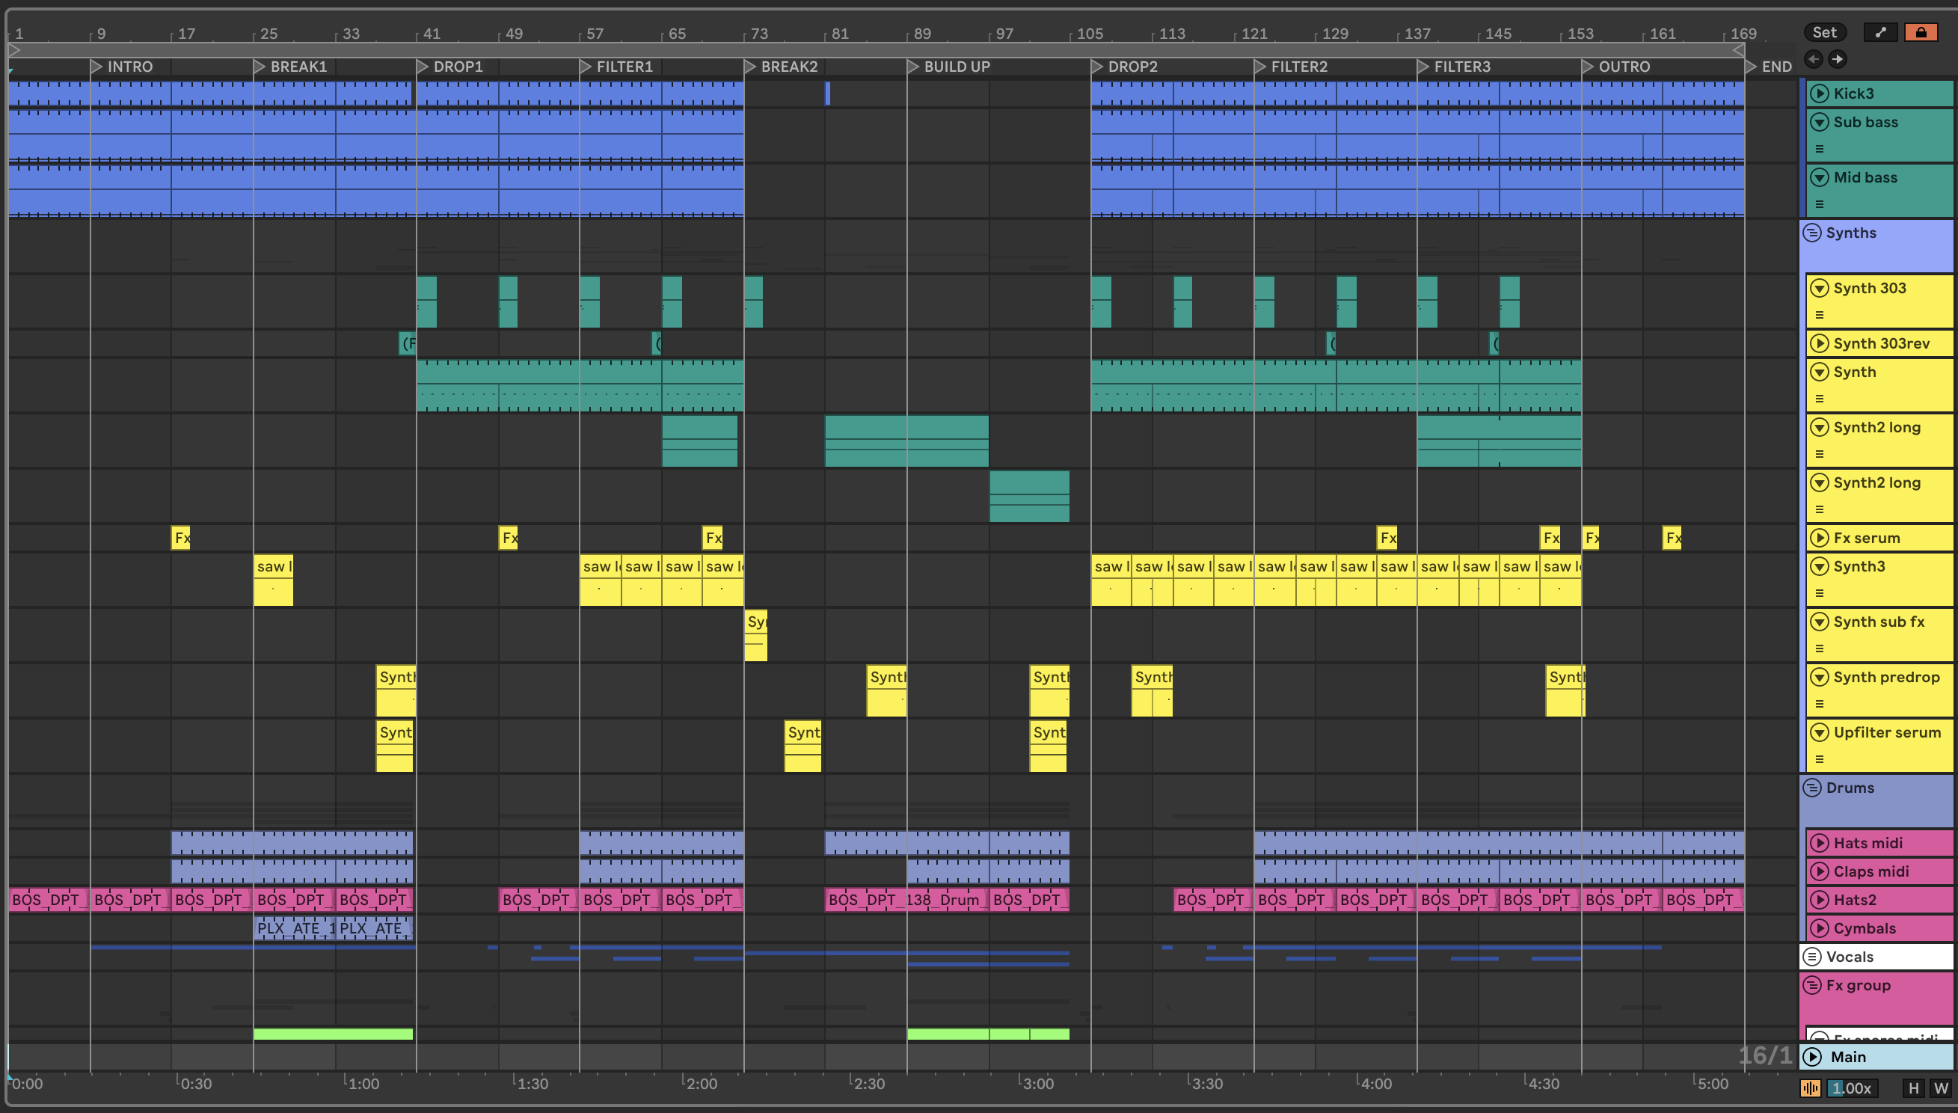Screen dimensions: 1958x1113
Task: Select the END locator
Action: click(x=1770, y=67)
